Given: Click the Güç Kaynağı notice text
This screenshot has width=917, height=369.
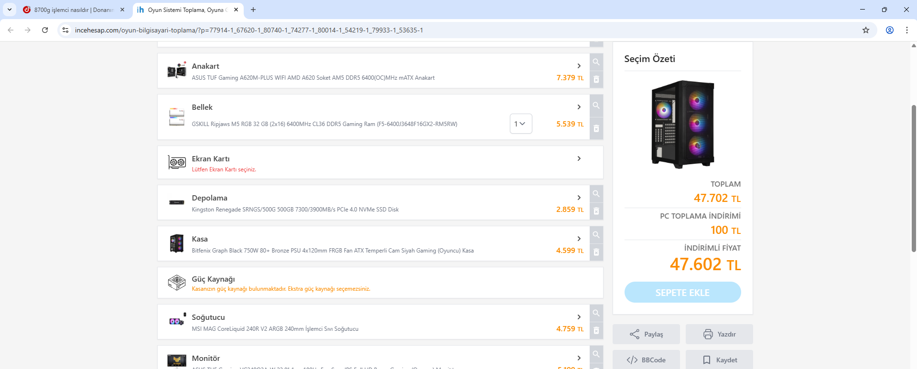Looking at the screenshot, I should tap(281, 289).
